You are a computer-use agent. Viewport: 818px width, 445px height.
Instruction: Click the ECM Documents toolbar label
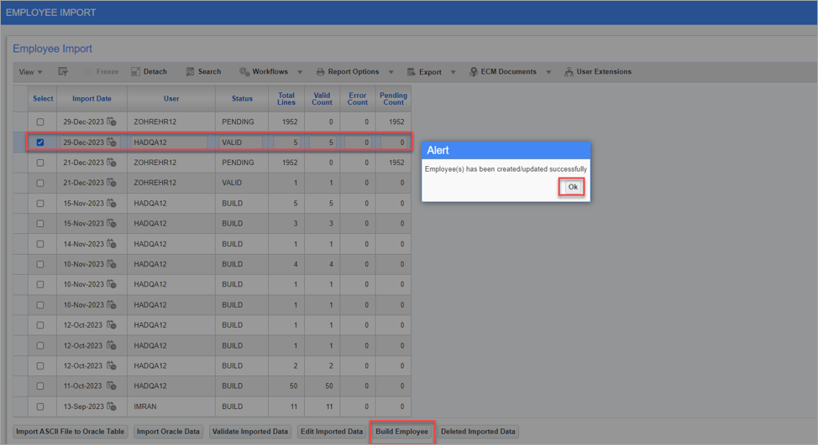pos(508,72)
